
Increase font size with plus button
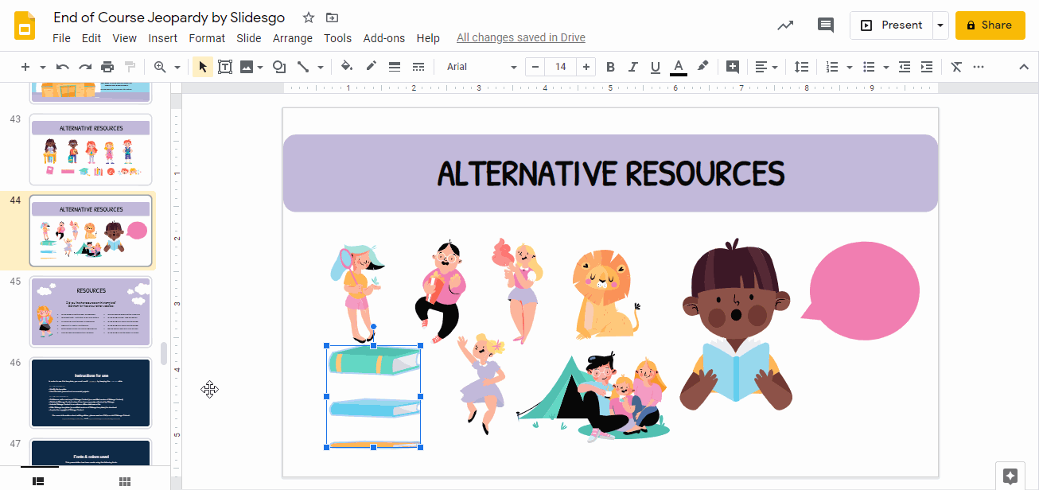click(586, 67)
